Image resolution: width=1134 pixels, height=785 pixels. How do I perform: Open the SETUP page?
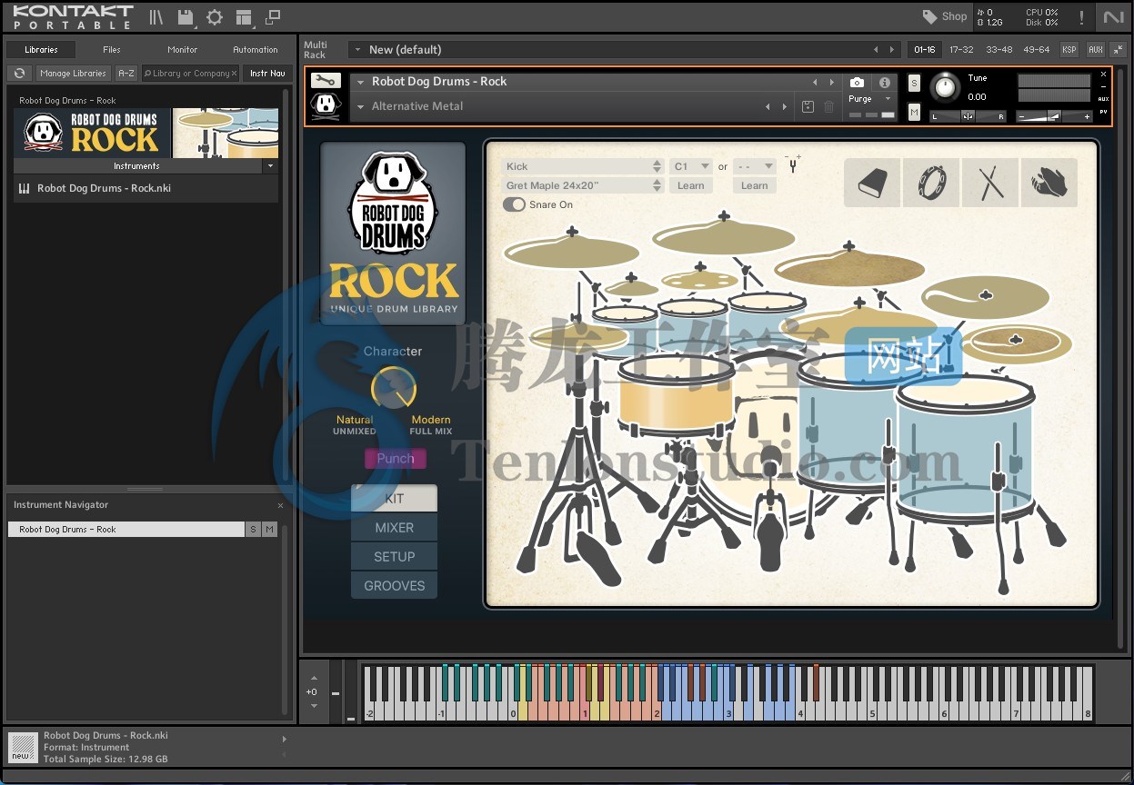pos(394,557)
